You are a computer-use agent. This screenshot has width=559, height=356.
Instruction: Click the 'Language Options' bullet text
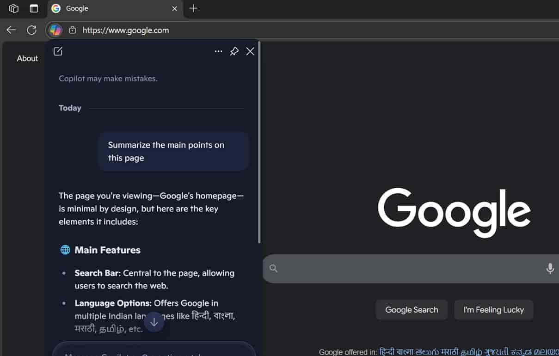[x=155, y=316]
